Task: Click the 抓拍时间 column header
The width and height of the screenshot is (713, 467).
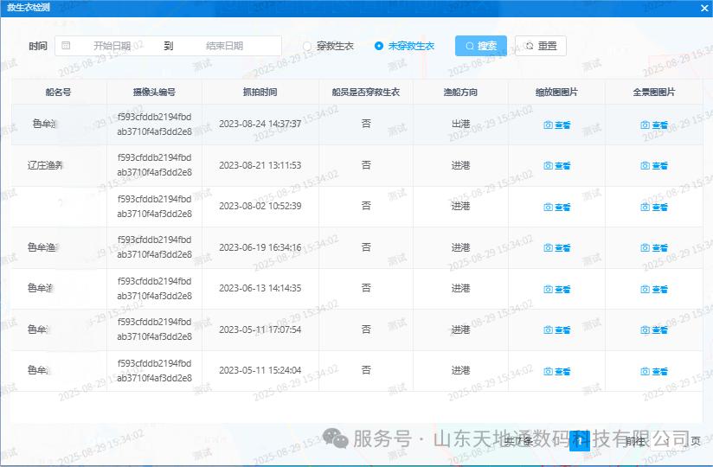Action: coord(260,93)
